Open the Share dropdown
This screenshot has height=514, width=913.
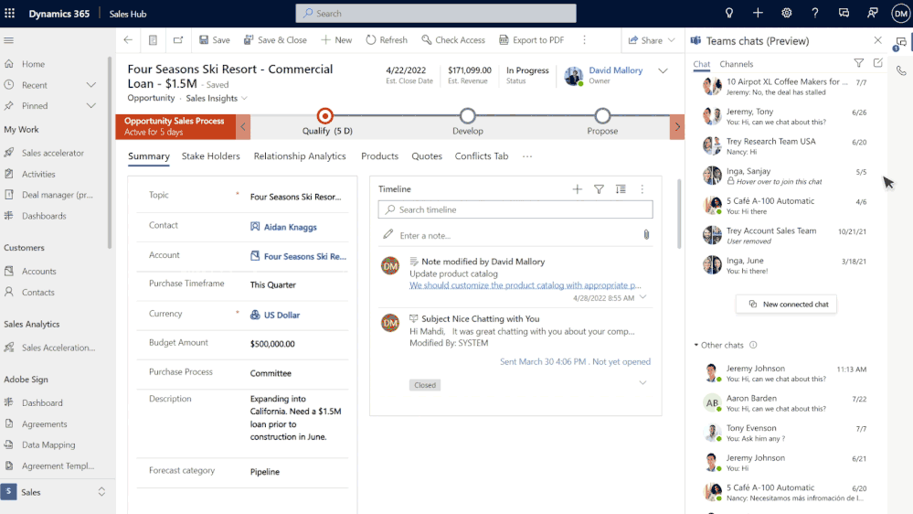(652, 40)
